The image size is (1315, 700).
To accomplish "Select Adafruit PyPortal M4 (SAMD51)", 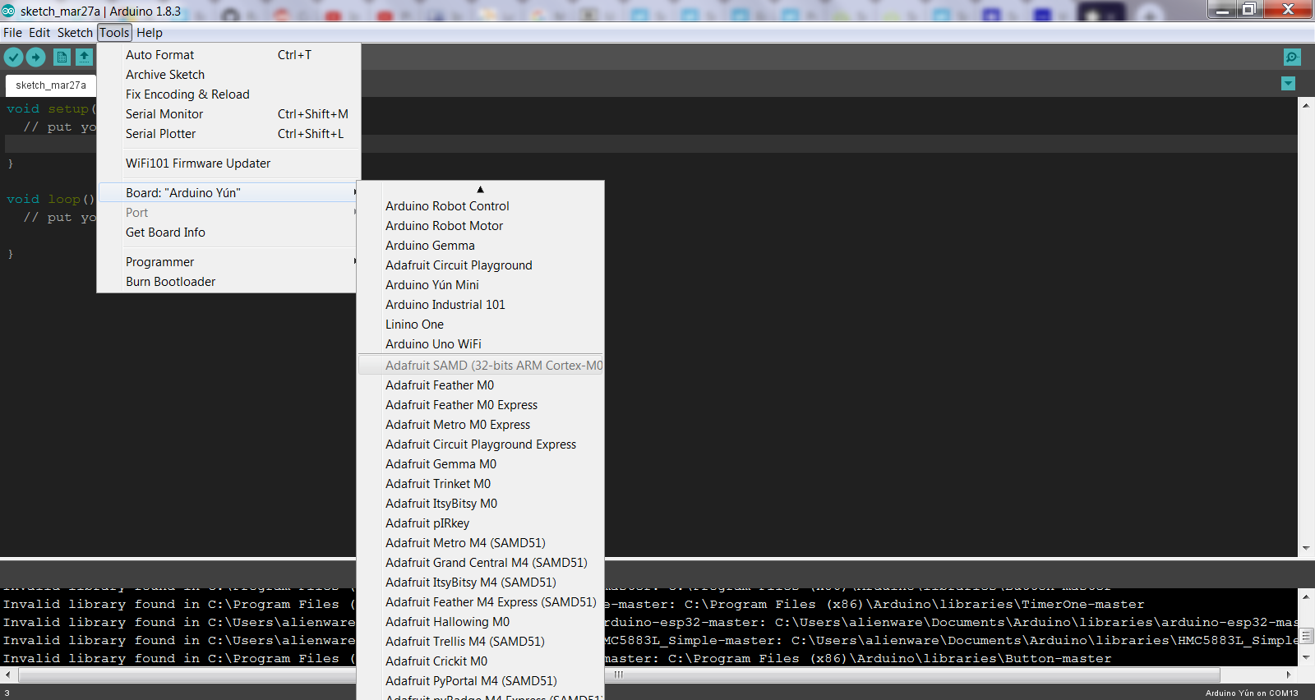I will pyautogui.click(x=481, y=681).
